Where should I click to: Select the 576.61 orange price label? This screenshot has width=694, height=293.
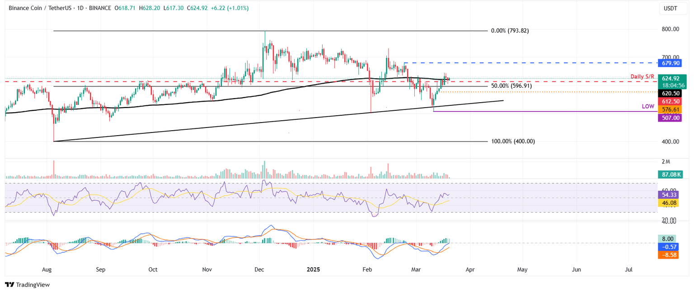pyautogui.click(x=671, y=109)
